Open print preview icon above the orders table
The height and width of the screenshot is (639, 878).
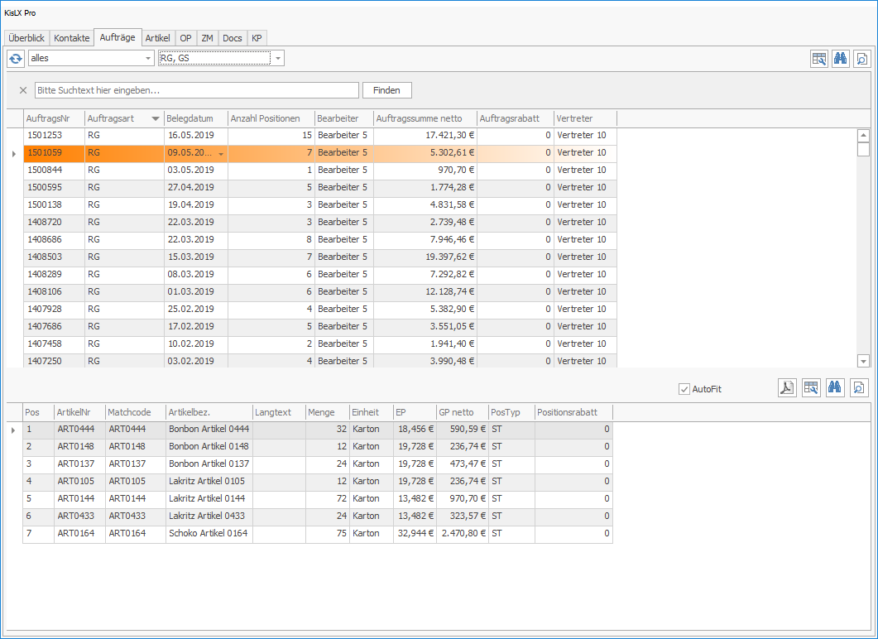[x=861, y=59]
